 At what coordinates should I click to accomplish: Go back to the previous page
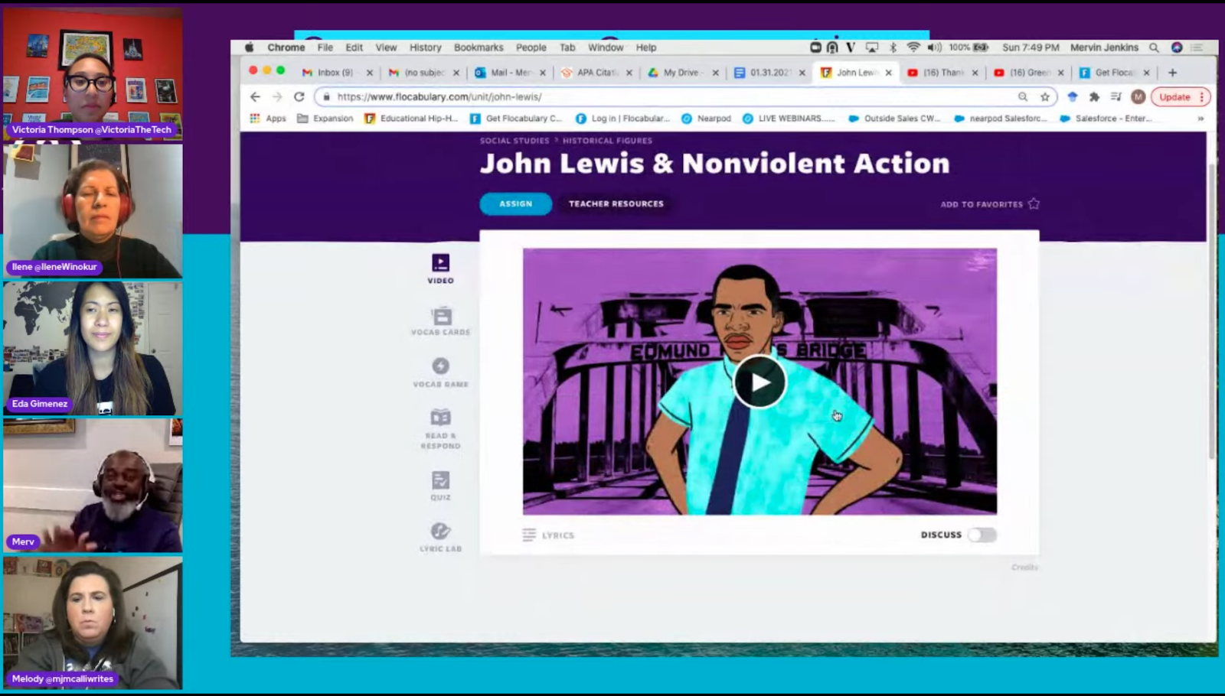pos(256,97)
